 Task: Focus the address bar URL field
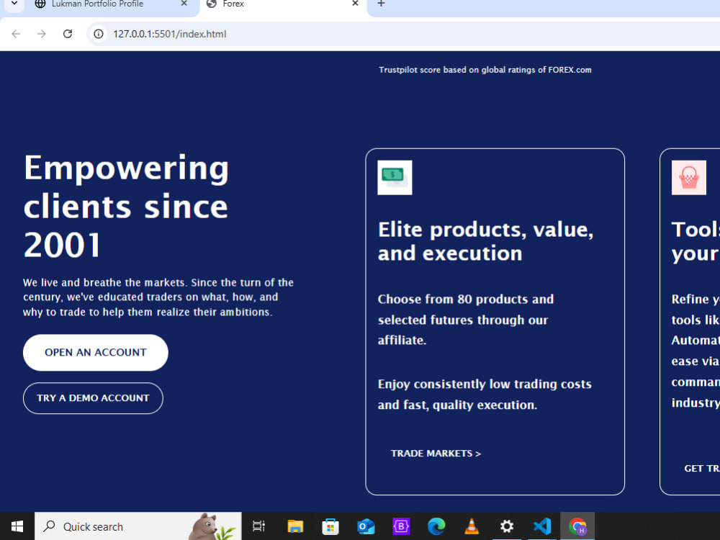pos(404,34)
